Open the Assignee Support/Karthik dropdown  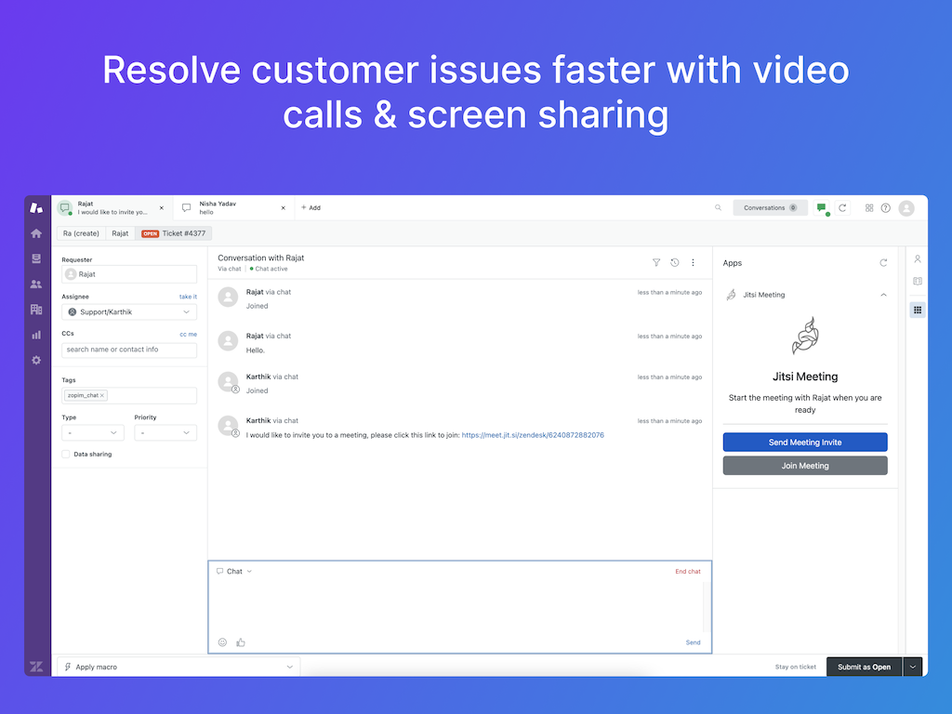(x=129, y=312)
